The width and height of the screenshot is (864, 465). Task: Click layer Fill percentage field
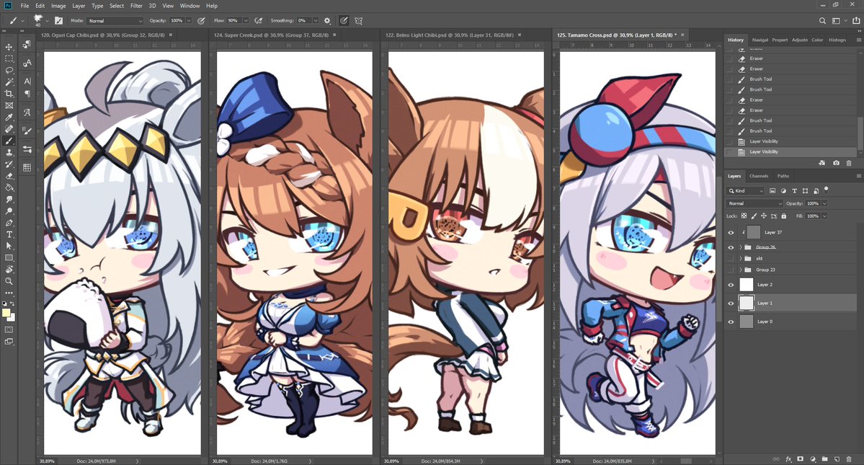[813, 216]
